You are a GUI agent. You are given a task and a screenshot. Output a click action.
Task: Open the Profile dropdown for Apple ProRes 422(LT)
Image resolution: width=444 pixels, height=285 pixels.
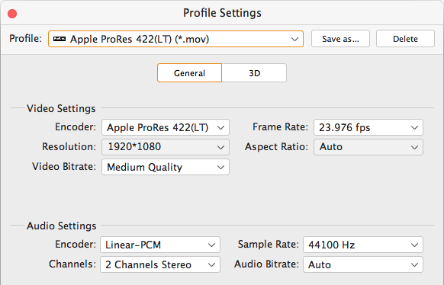tap(175, 39)
